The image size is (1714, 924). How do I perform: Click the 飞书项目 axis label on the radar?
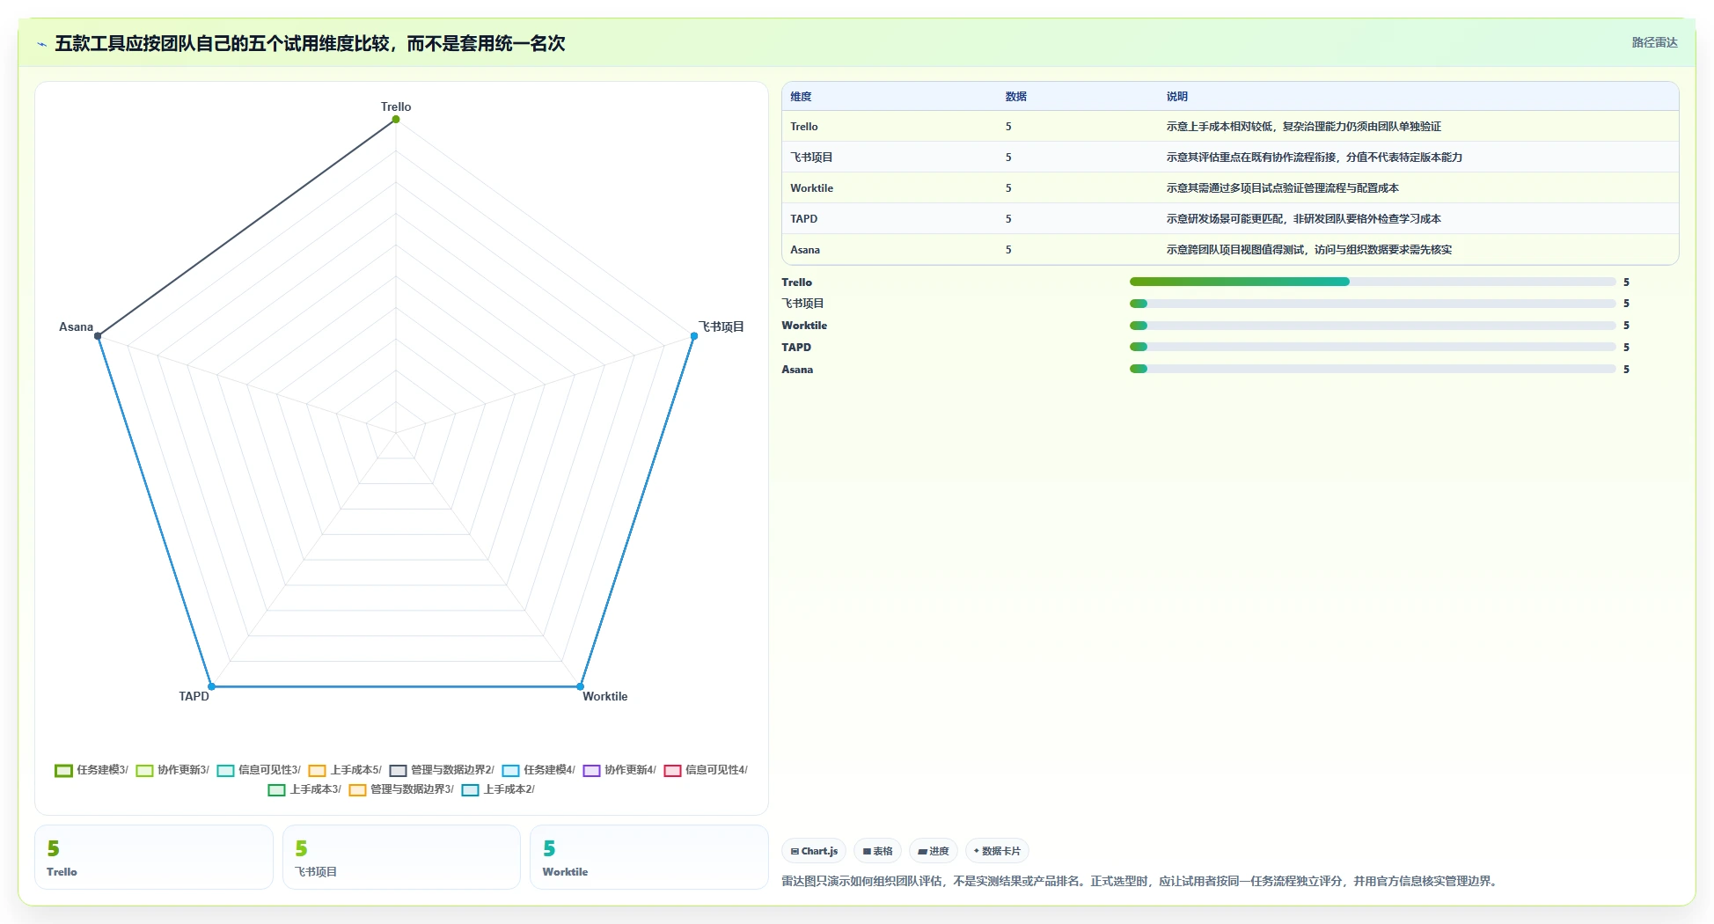721,326
